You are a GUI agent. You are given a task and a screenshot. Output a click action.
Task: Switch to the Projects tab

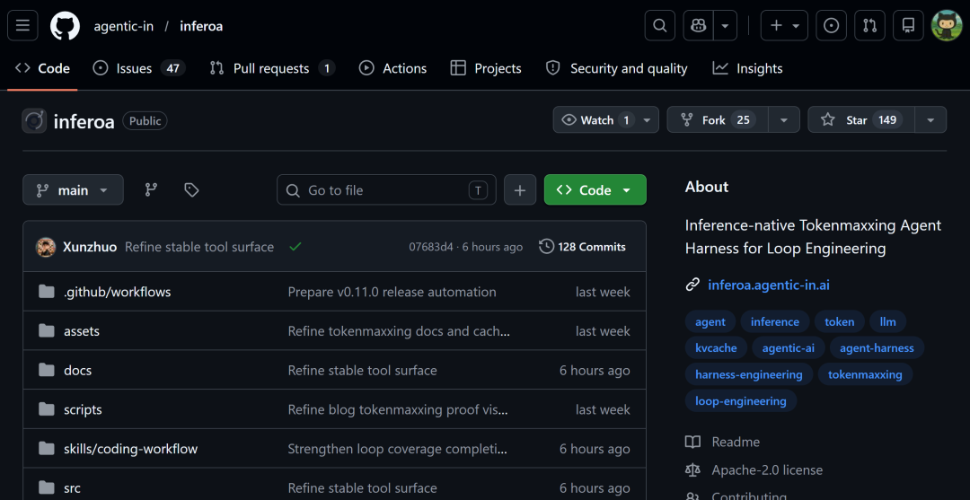point(486,68)
